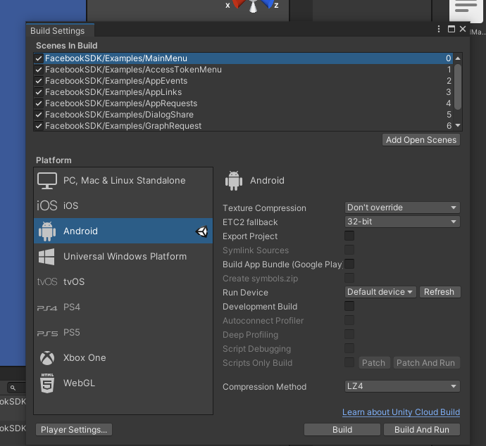Click the Unity logo beside Android platform
This screenshot has height=446, width=486.
[201, 231]
